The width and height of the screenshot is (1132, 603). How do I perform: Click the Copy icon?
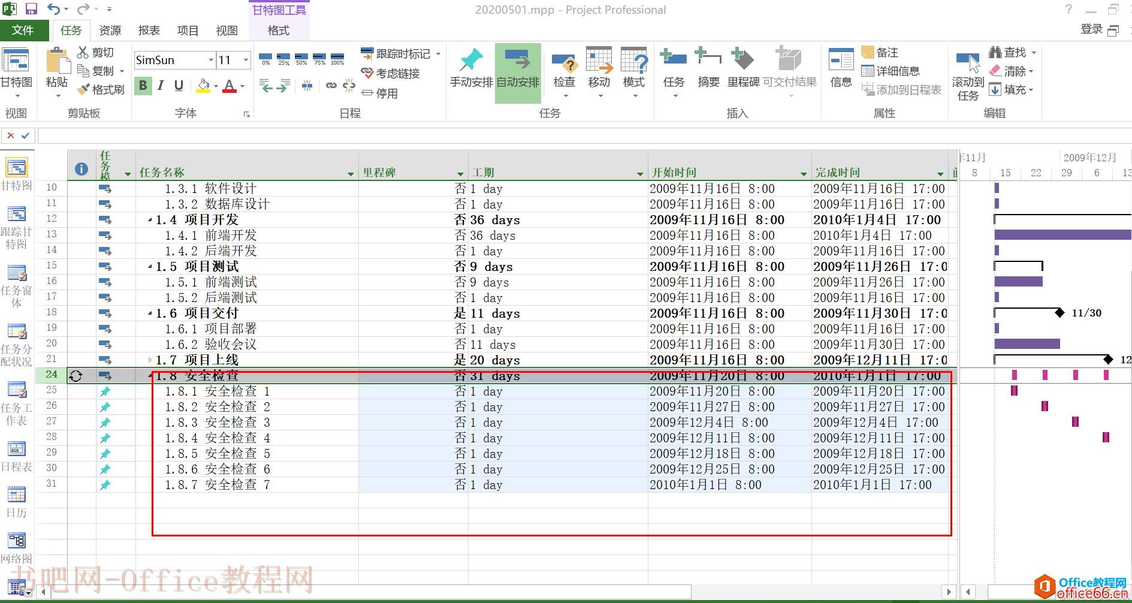[x=83, y=71]
